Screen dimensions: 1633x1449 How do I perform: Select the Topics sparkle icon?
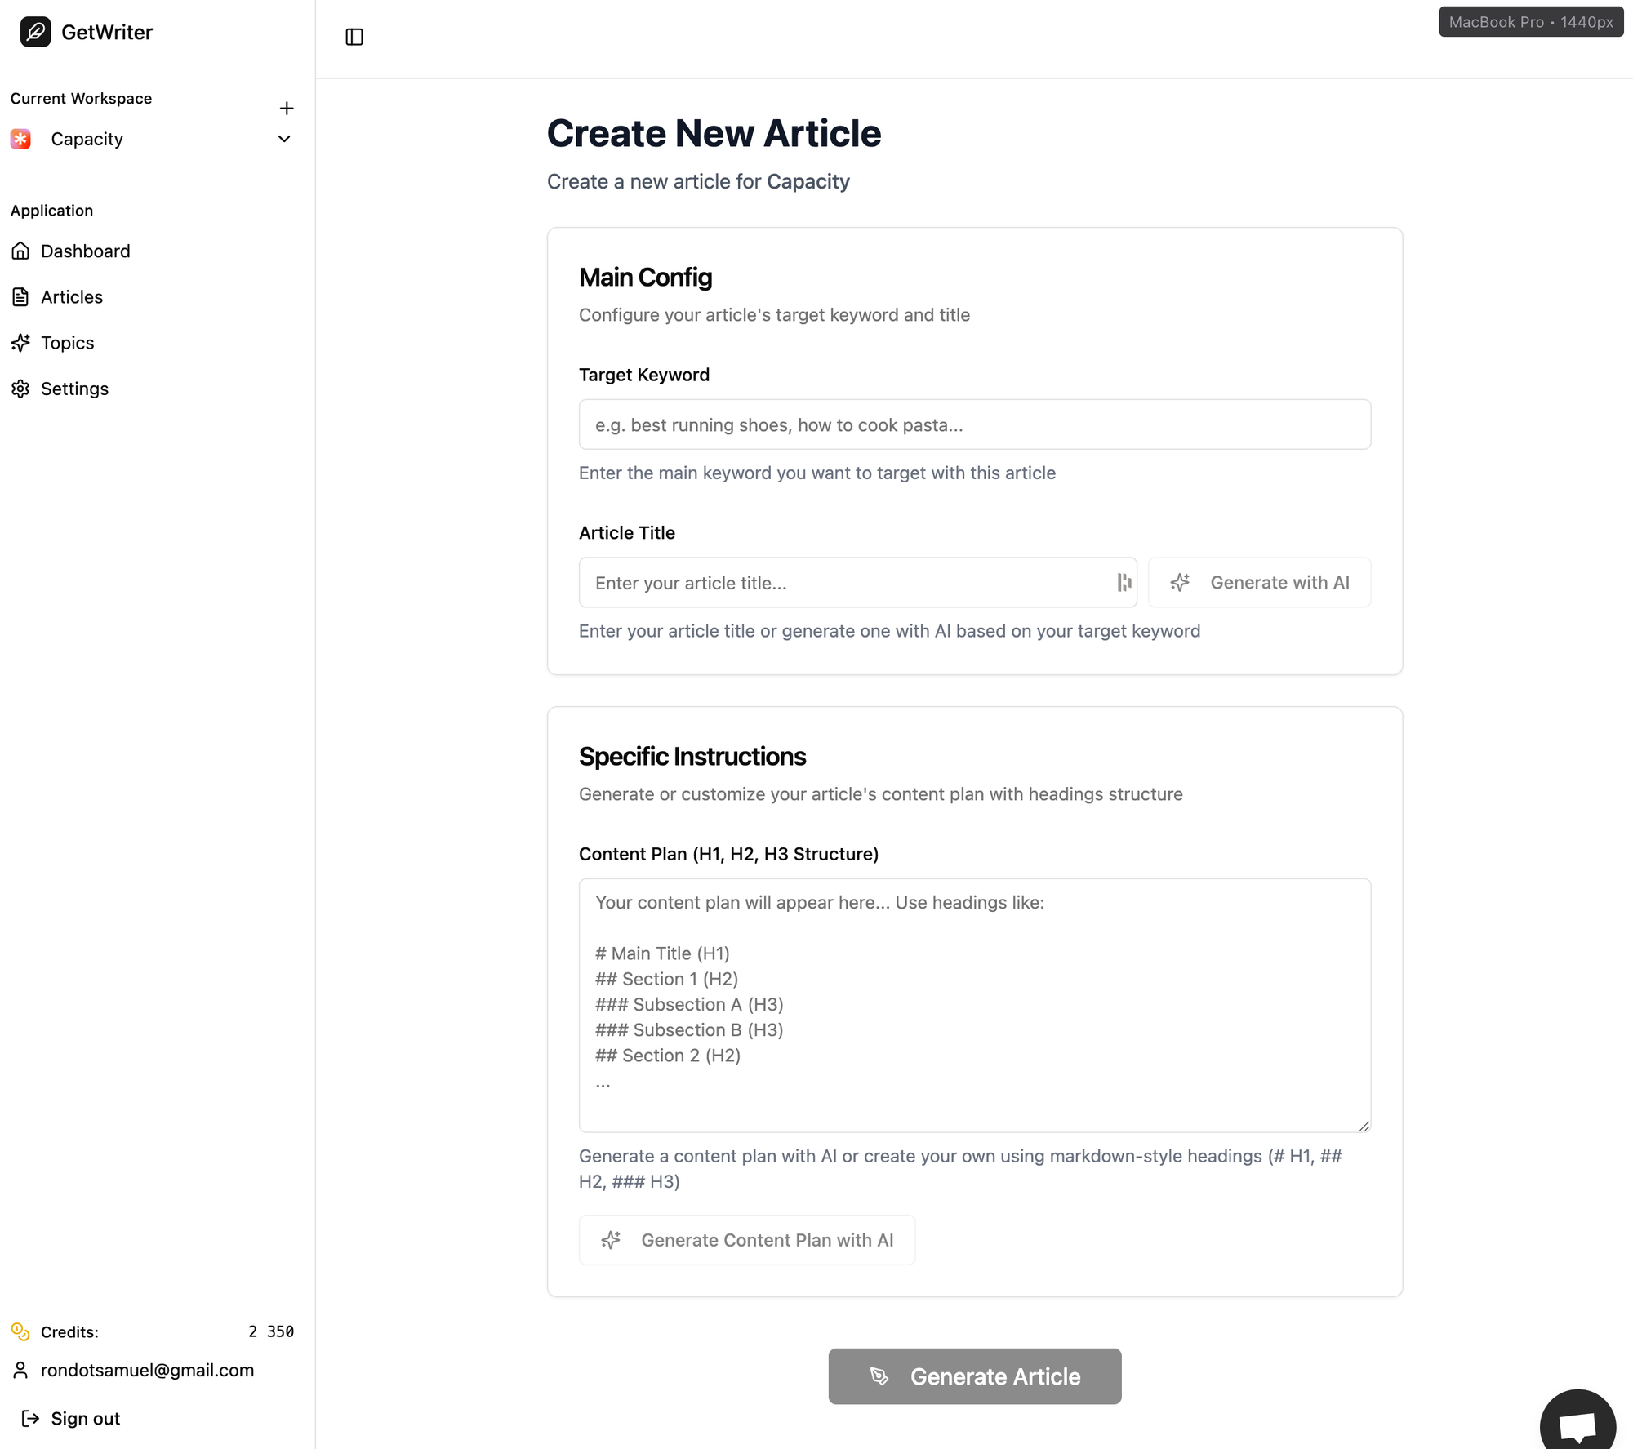tap(21, 343)
